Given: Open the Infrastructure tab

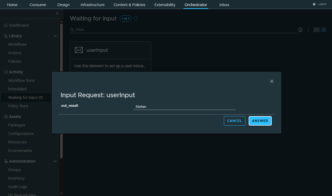Looking at the screenshot, I should [92, 5].
